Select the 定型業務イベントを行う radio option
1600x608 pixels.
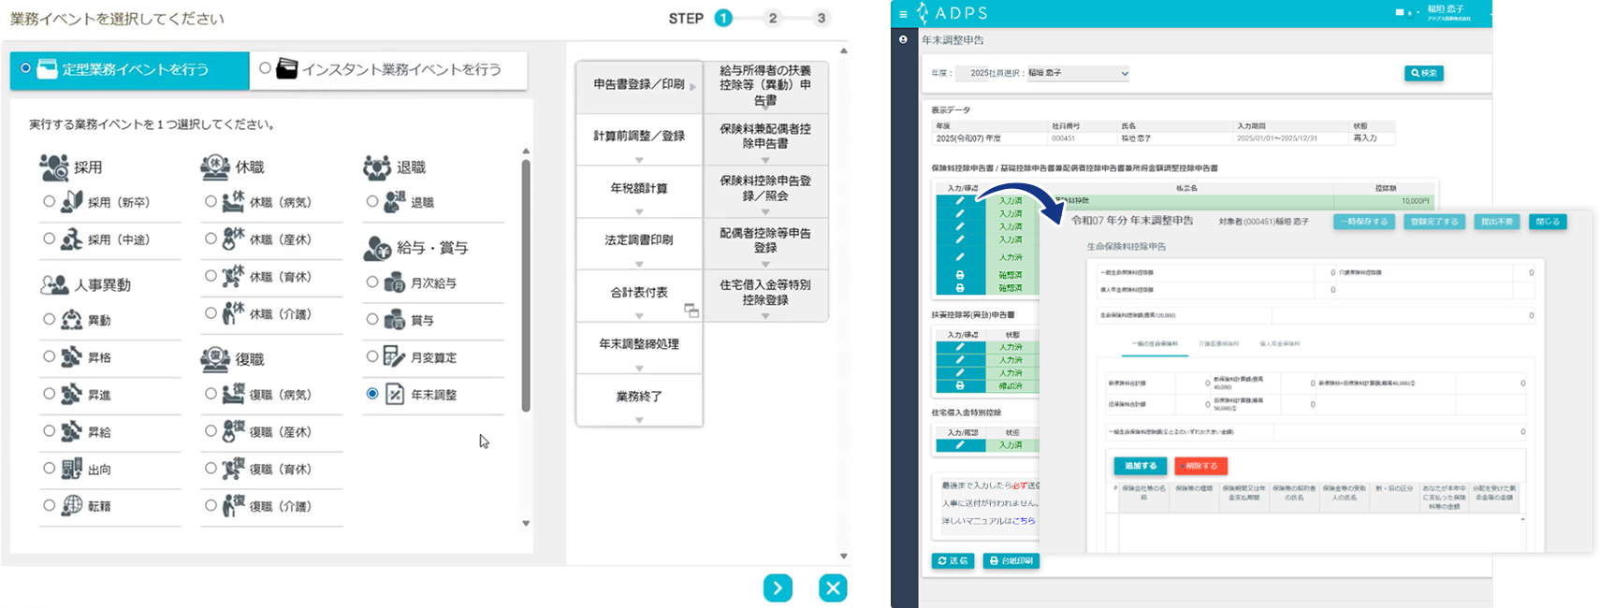pyautogui.click(x=25, y=68)
